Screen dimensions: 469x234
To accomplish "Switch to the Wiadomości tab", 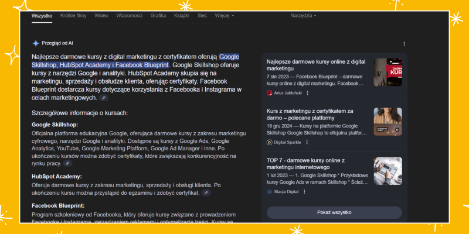I will 129,15.
